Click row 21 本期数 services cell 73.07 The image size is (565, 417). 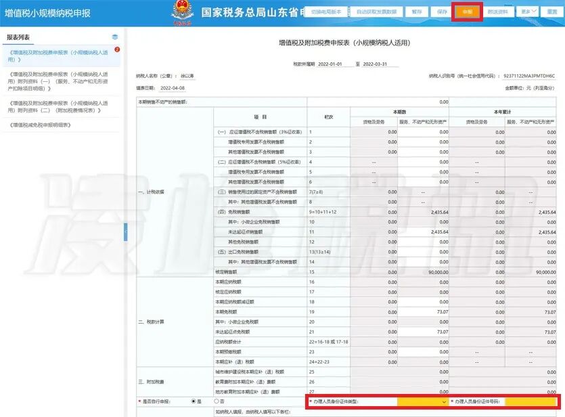(x=424, y=332)
